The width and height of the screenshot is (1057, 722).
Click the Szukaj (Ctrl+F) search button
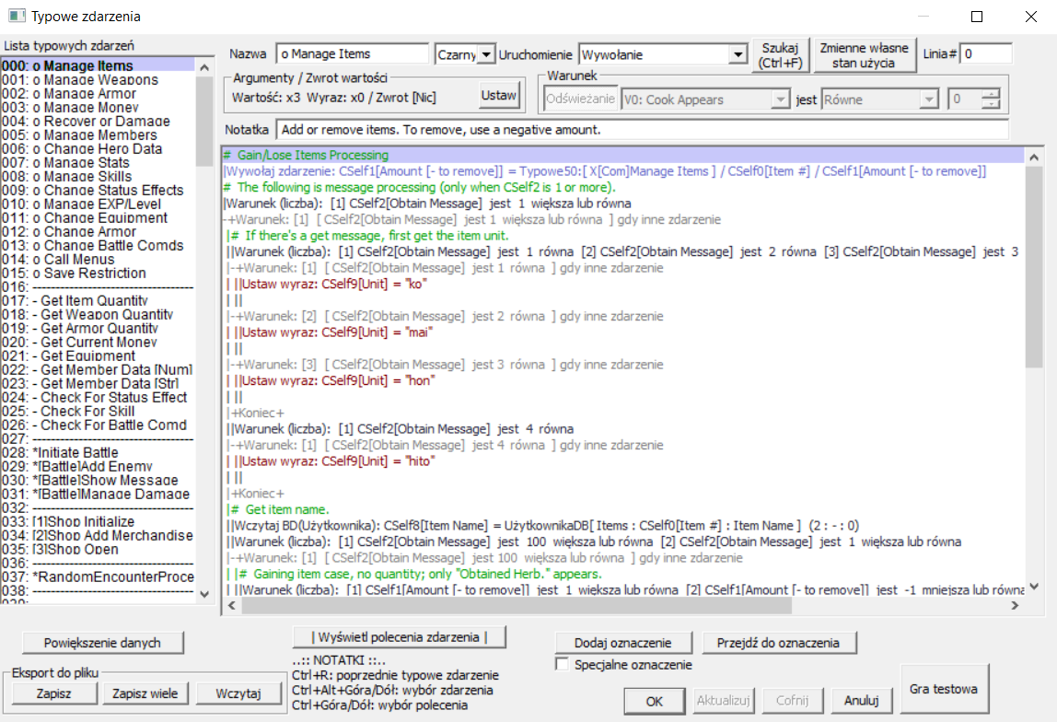point(781,55)
